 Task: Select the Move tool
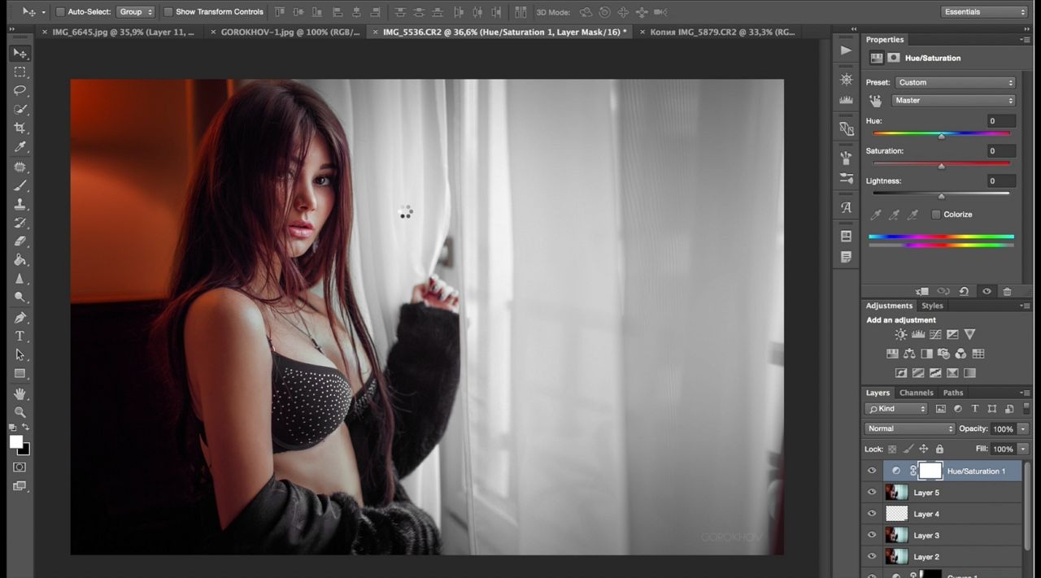tap(20, 53)
